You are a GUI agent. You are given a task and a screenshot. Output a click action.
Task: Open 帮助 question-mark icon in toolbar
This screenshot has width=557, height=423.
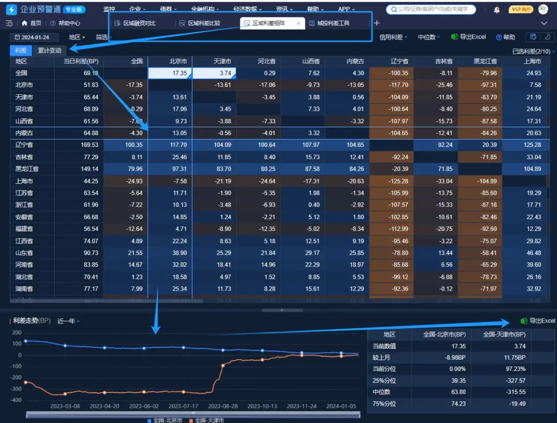click(499, 37)
